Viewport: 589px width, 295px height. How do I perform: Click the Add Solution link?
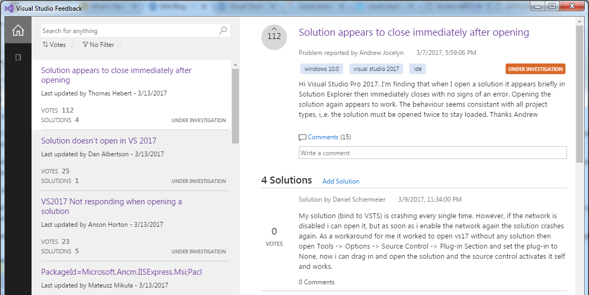(x=340, y=181)
